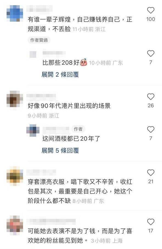Expand 展開 5 條回覆 replies
Screen dimensions: 162x249
click(x=60, y=150)
